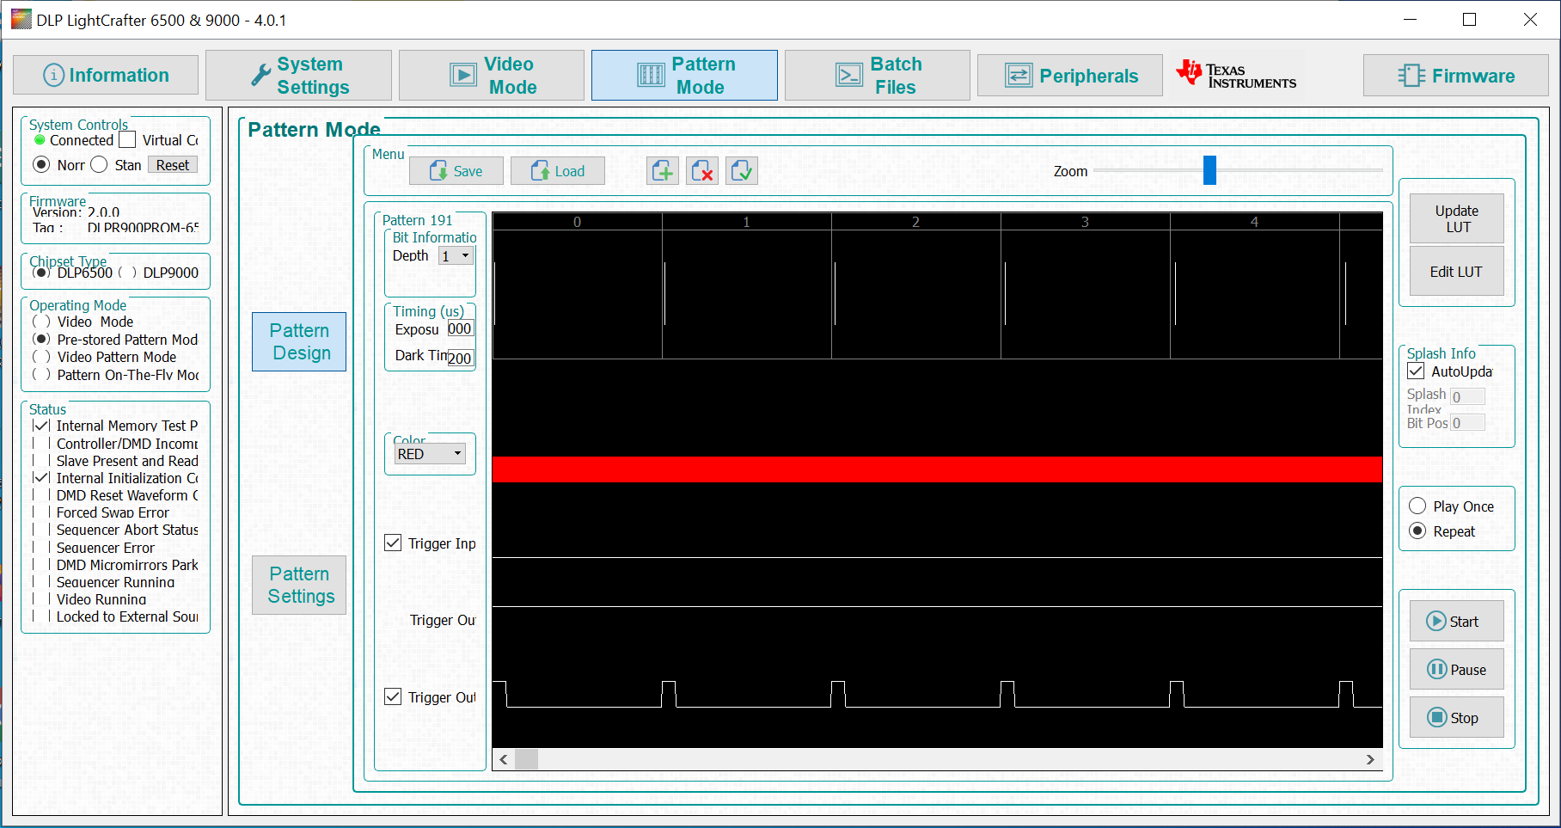Click the Forced Swap Error status checkbox

(x=41, y=512)
